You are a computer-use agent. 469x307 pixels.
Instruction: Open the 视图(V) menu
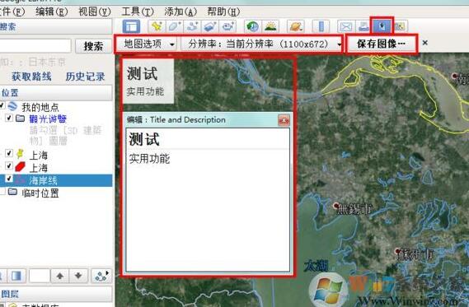click(x=95, y=12)
